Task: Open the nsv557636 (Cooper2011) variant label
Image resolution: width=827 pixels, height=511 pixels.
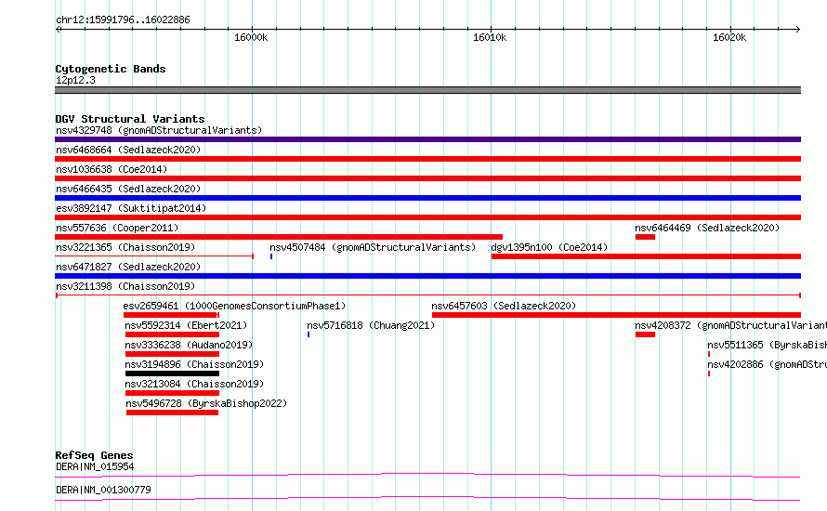Action: point(117,228)
